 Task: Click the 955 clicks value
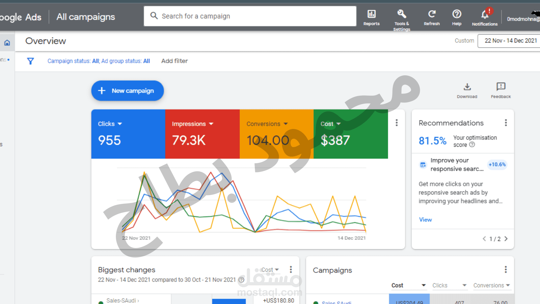(109, 140)
